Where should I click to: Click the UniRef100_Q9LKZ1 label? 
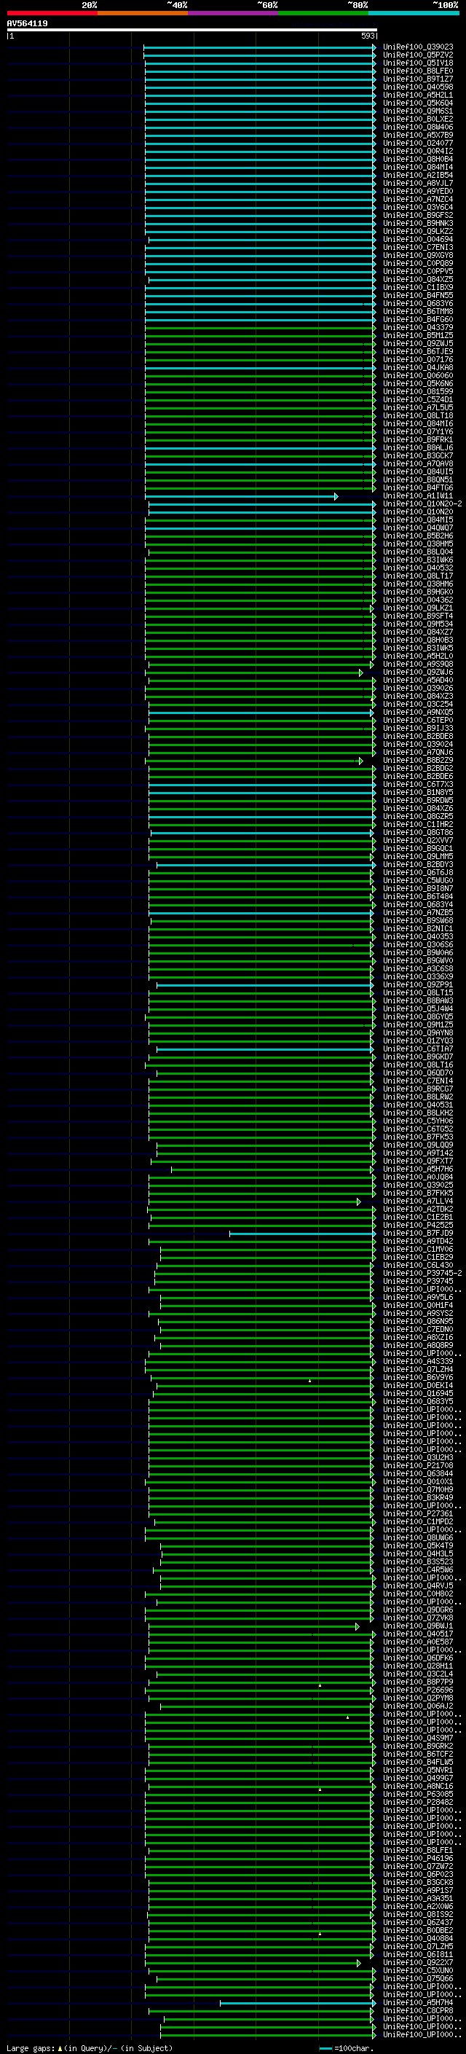point(418,608)
